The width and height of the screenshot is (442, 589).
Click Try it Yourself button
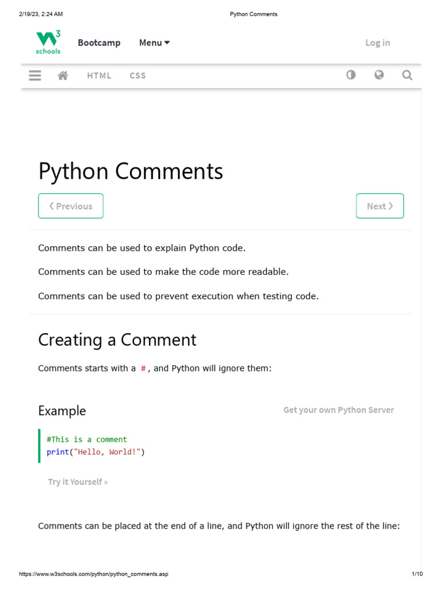[78, 482]
